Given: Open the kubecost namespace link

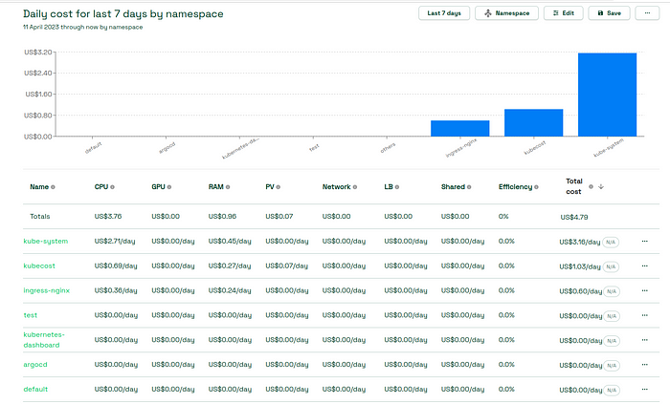Looking at the screenshot, I should pyautogui.click(x=39, y=266).
